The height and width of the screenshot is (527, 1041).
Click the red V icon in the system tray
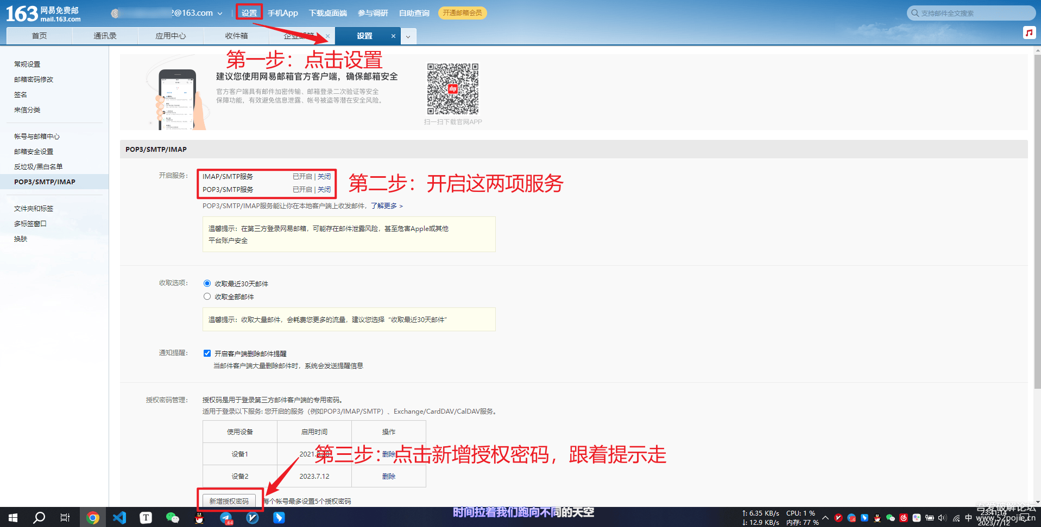coord(838,518)
